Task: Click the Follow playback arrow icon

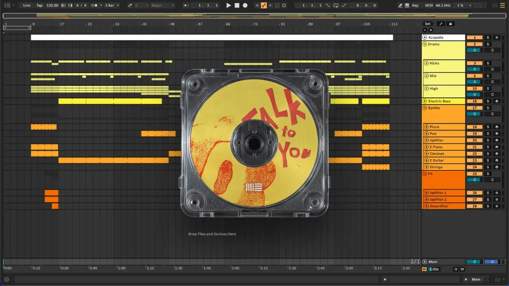Action: (186, 6)
